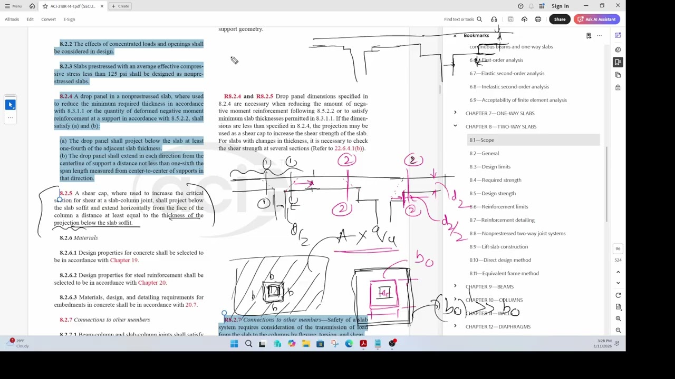Image resolution: width=675 pixels, height=379 pixels.
Task: Click the Save floppy disk icon
Action: click(510, 19)
